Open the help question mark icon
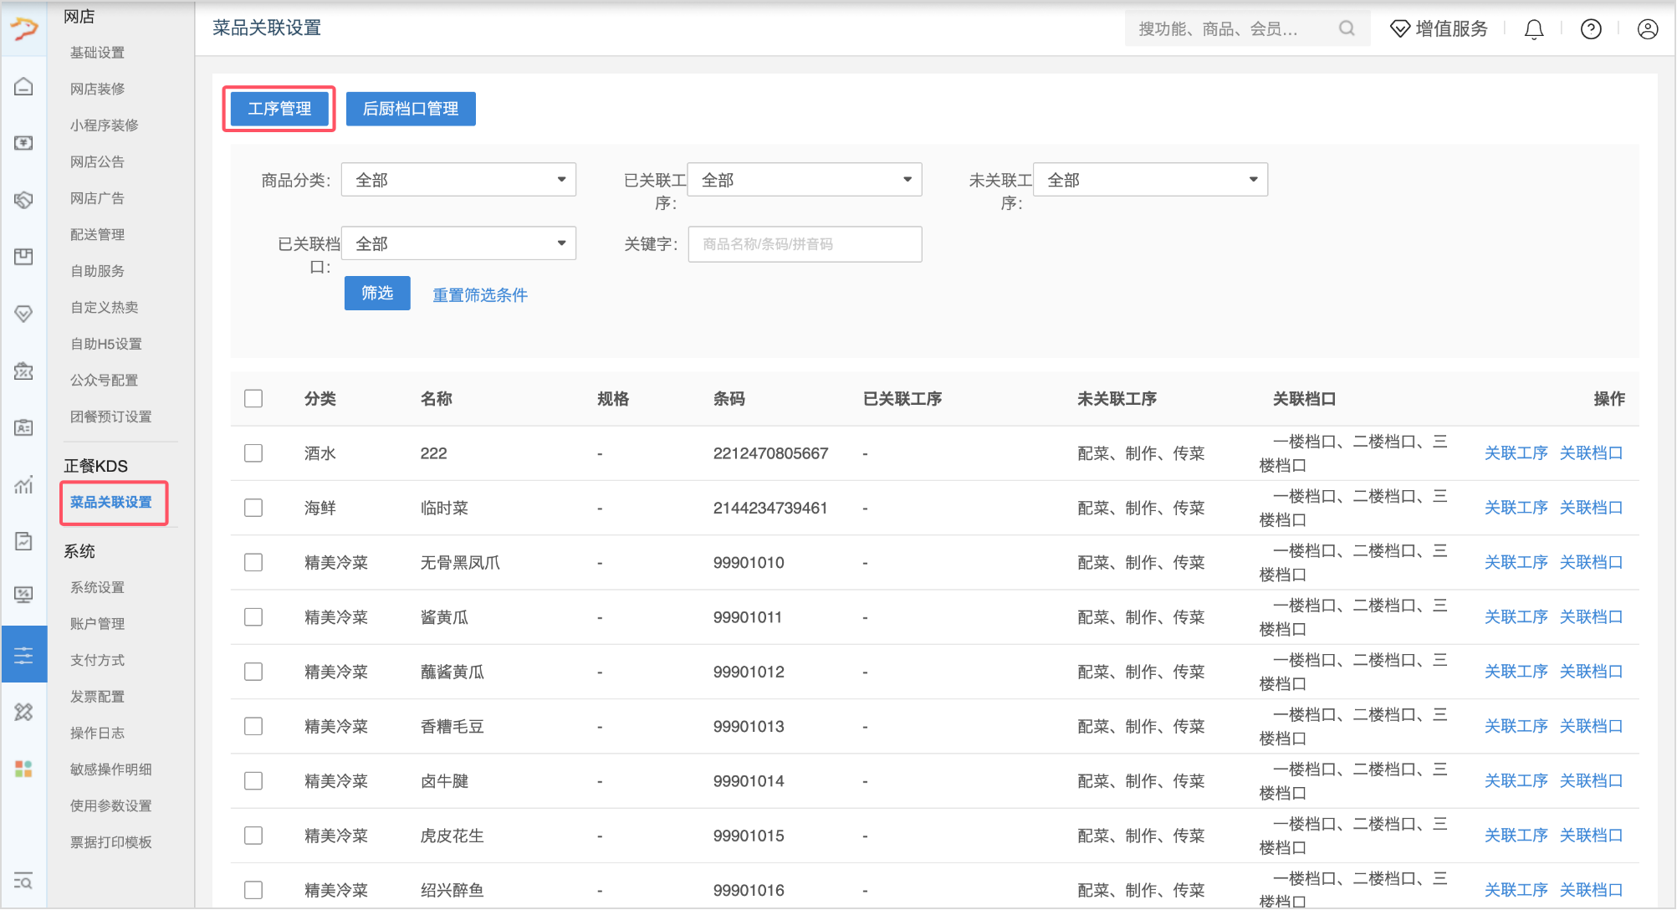 pos(1591,29)
